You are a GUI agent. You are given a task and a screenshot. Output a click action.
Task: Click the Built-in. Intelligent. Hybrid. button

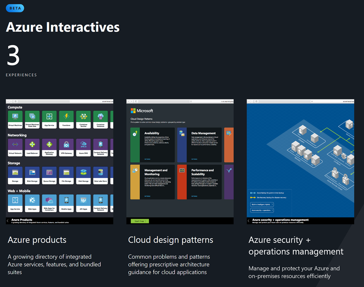pyautogui.click(x=262, y=204)
